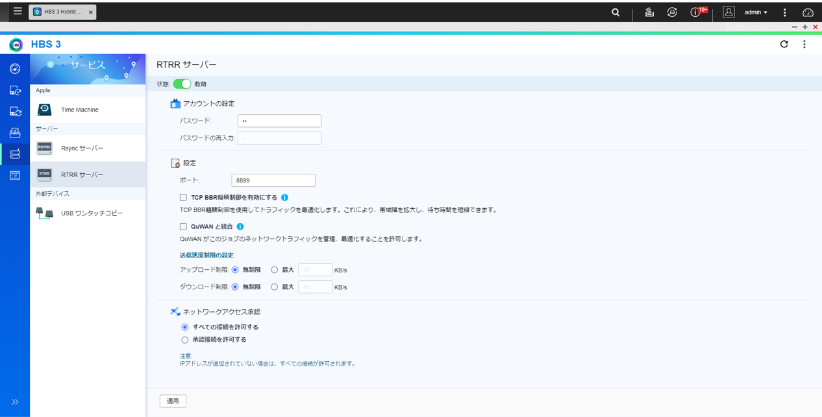Click the 適用 apply button
This screenshot has width=822, height=417.
(173, 401)
